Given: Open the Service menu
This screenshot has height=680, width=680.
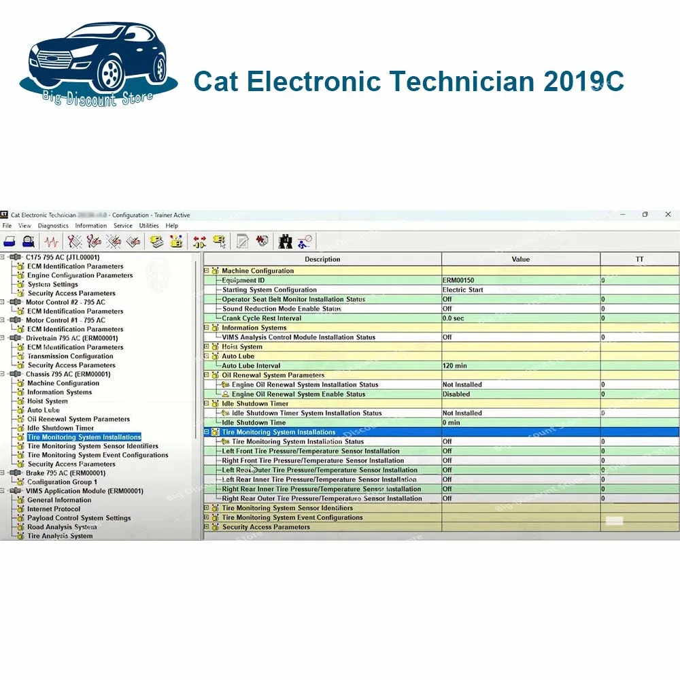Looking at the screenshot, I should tap(122, 226).
